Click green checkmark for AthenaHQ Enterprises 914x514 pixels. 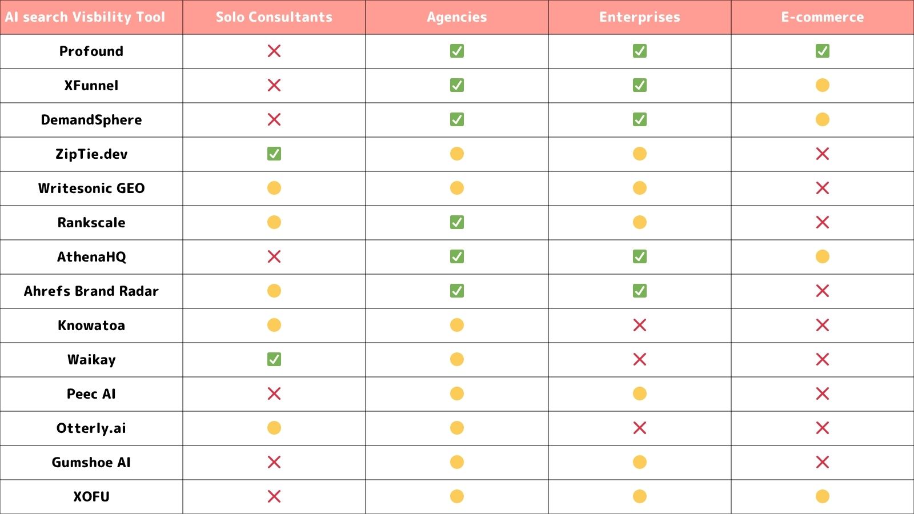640,256
